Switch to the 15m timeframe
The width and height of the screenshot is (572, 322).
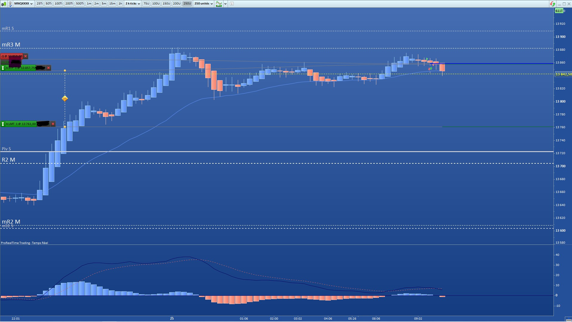[112, 4]
